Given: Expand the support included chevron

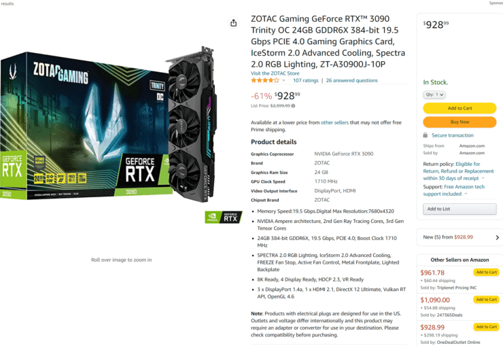Looking at the screenshot, I should tap(466, 194).
